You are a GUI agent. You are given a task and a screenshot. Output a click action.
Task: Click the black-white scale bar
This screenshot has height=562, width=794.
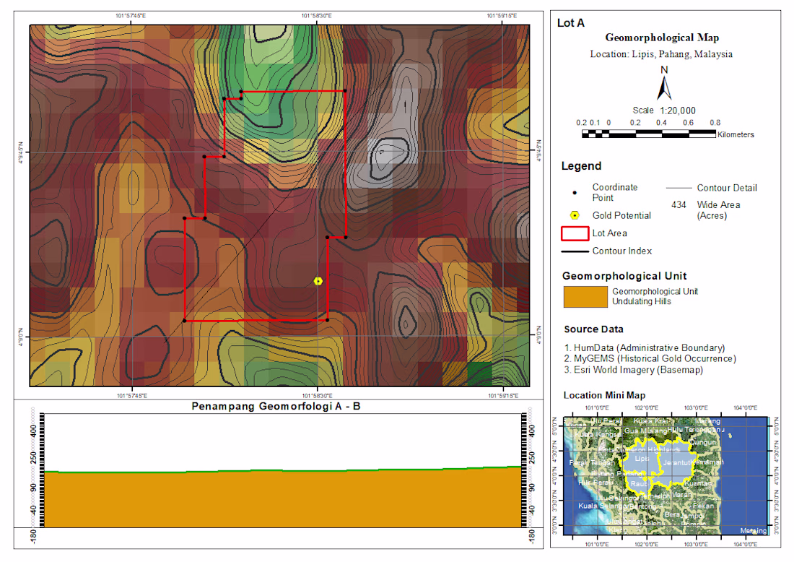tap(649, 134)
